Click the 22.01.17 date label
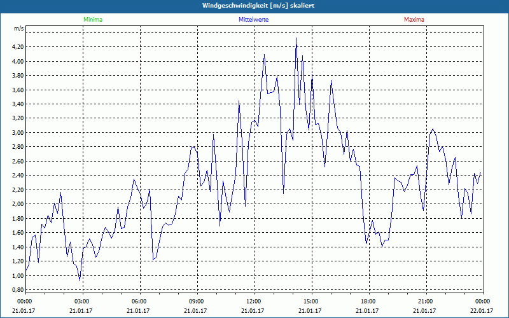The image size is (509, 318). tap(482, 311)
